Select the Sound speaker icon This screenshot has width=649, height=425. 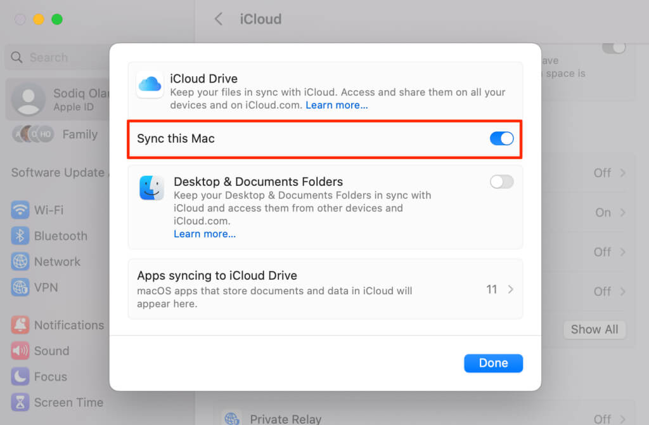coord(20,351)
